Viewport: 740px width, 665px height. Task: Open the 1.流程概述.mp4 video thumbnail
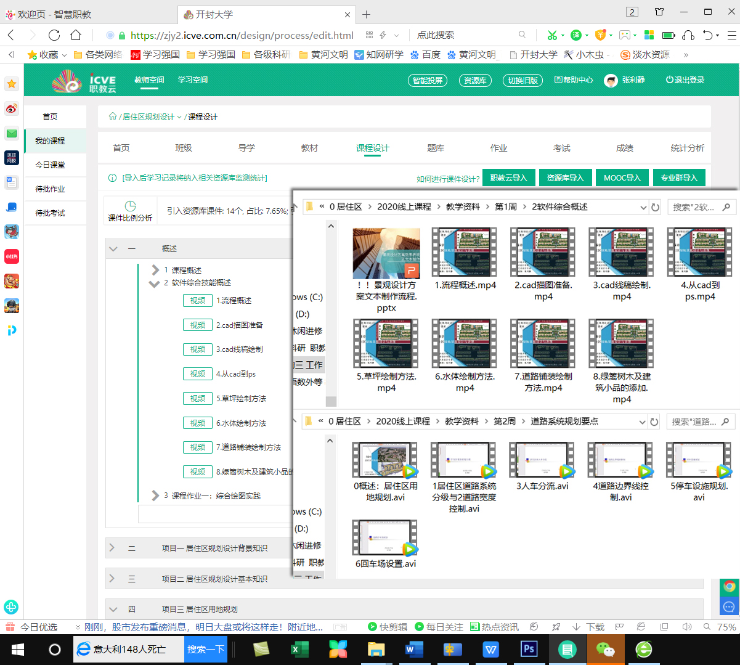pyautogui.click(x=465, y=253)
